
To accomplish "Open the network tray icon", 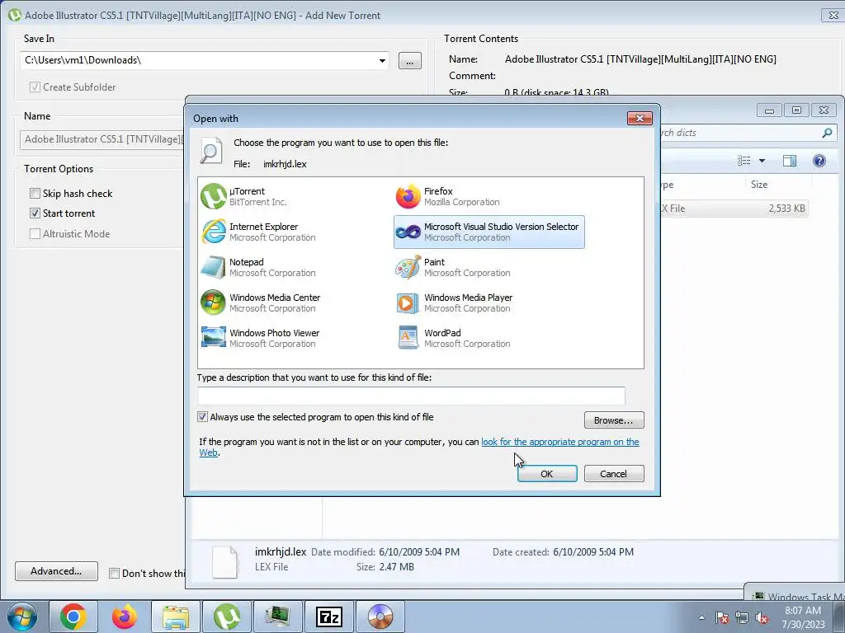I will 742,617.
